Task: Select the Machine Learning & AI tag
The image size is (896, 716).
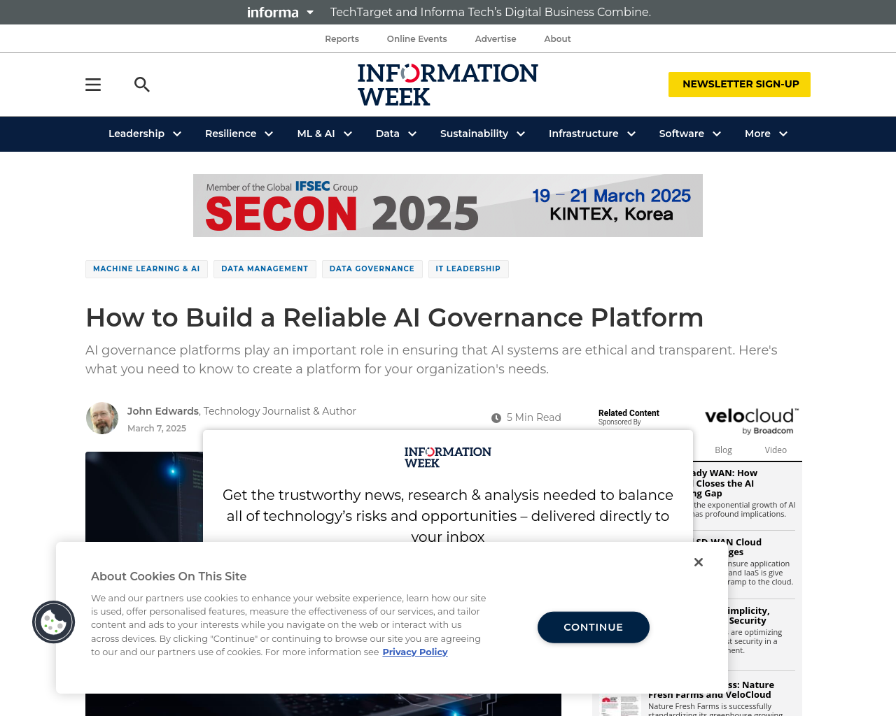Action: [x=146, y=269]
